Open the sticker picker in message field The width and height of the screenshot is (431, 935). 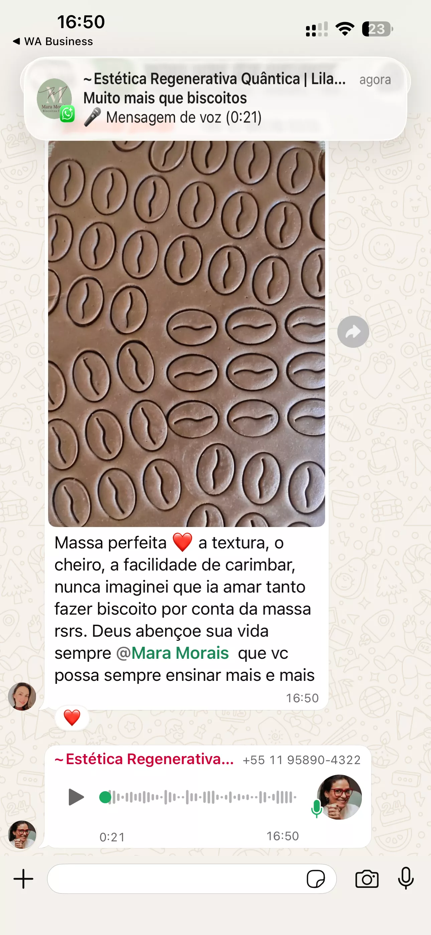point(316,879)
